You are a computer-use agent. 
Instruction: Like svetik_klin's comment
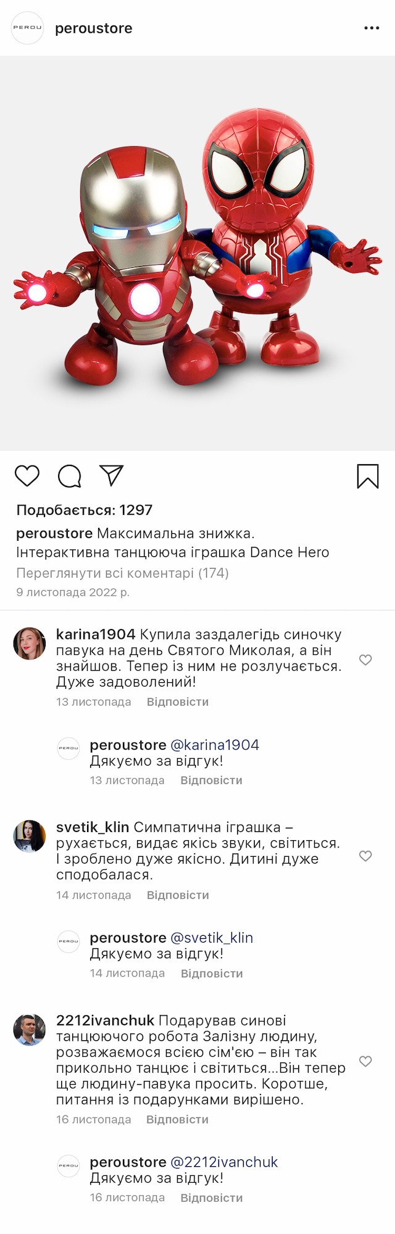pos(365,856)
